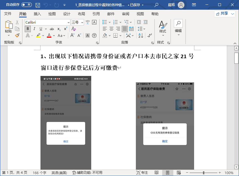Viewport: 239px width, 176px height.
Task: Clear all formatting with the eraser icon
Action: point(74,29)
